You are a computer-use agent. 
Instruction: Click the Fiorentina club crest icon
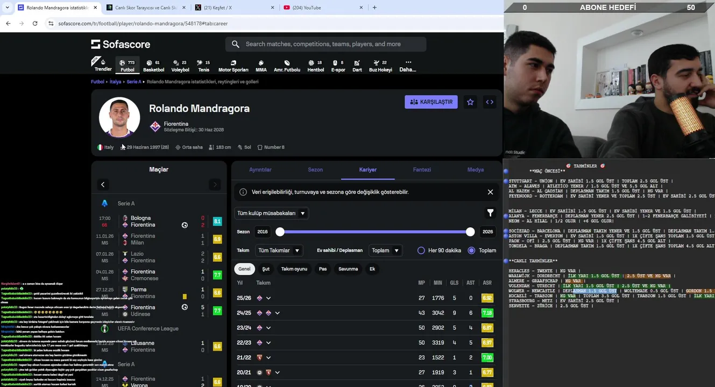155,127
